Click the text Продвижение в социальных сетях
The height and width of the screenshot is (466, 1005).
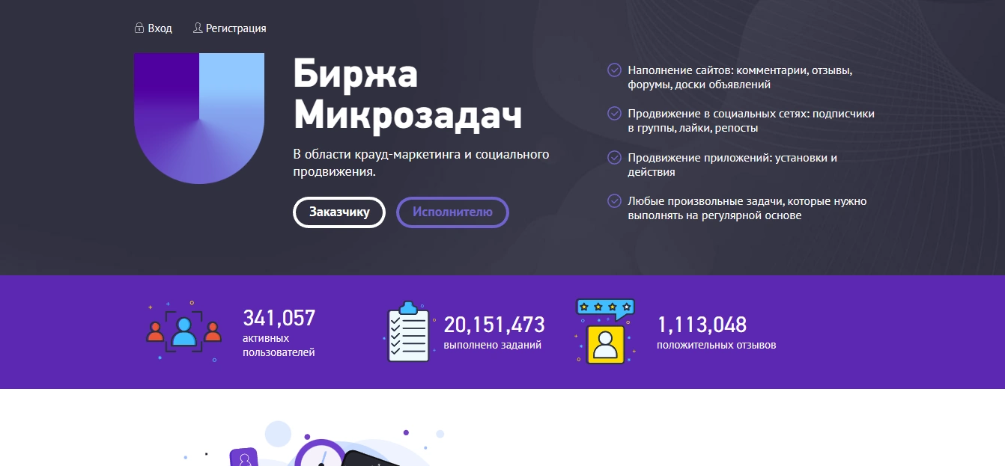tap(751, 121)
